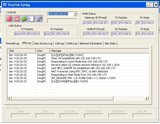Select the row '[L2L][UP][IPSec][@1:ToSW]'
The height and width of the screenshot is (124, 160).
(78, 55)
